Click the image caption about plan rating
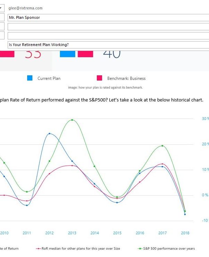Image resolution: width=209 pixels, height=257 pixels. tap(105, 88)
